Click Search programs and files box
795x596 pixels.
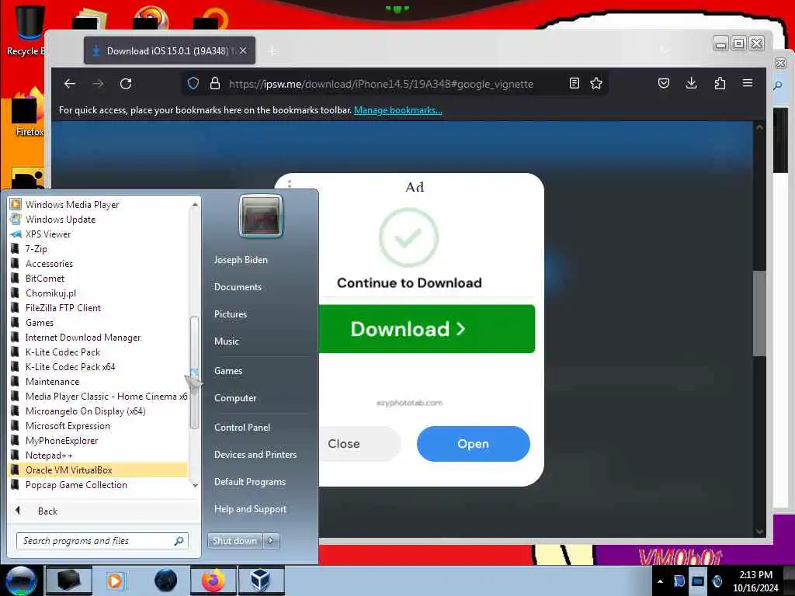point(102,541)
